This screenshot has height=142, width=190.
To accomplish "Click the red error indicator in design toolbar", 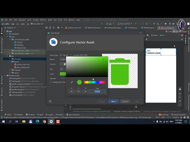I will [182, 35].
